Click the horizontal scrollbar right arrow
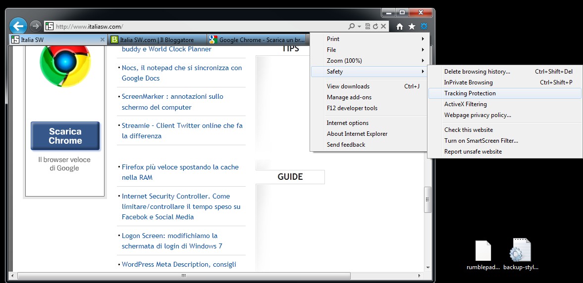 [x=420, y=276]
